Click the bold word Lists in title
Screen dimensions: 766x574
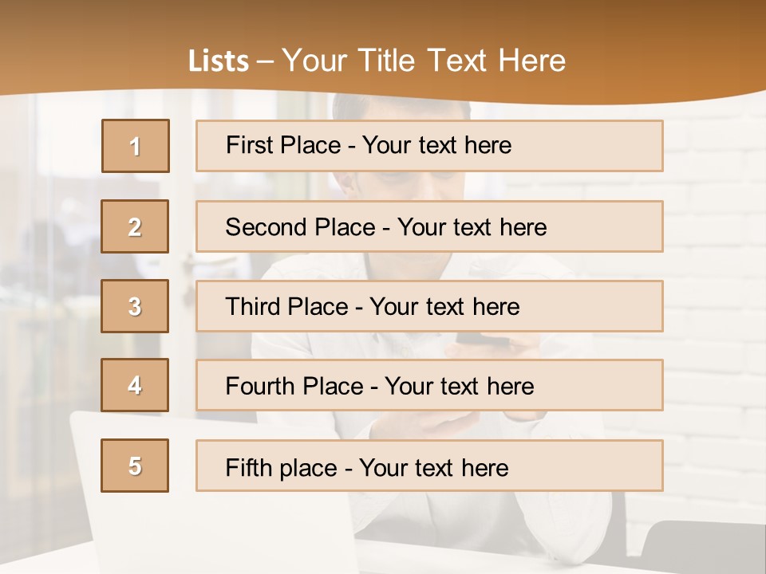pos(219,61)
